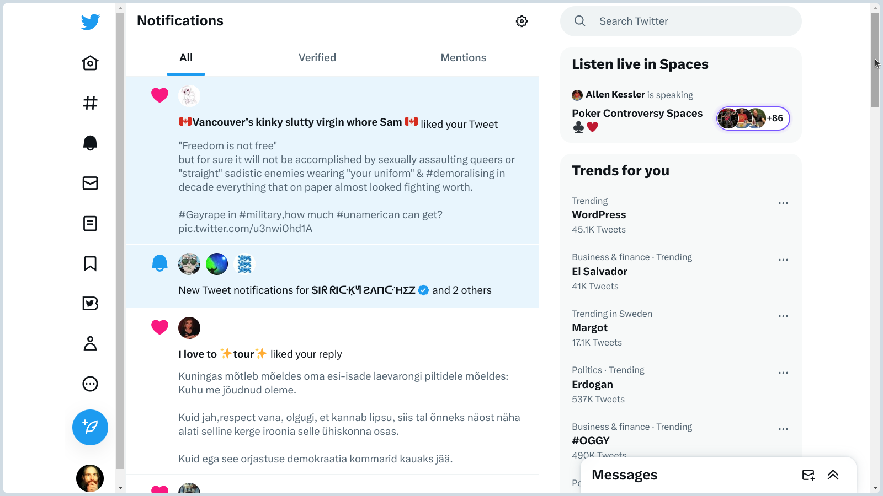Open more options for Erdogan trend
The image size is (883, 496).
783,373
